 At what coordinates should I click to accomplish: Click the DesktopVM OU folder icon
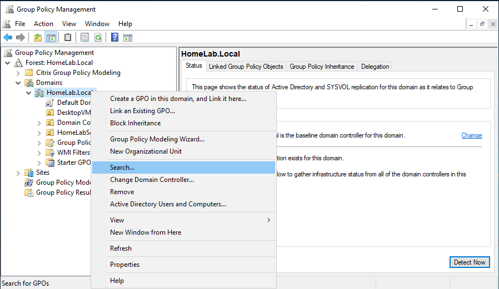(x=50, y=113)
